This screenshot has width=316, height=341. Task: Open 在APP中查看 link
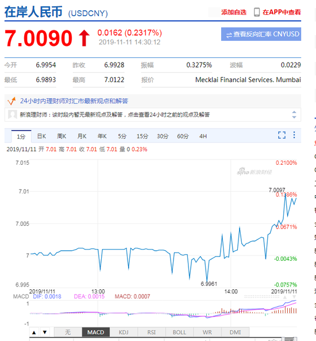tap(282, 12)
